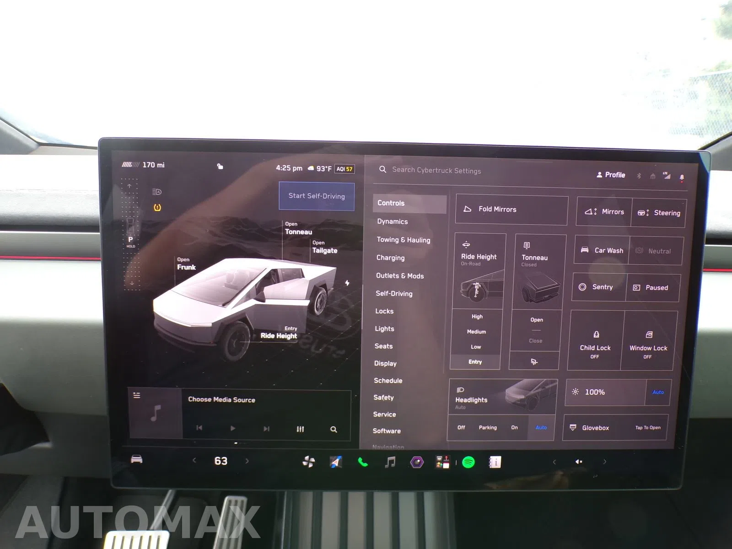Open the media queue list icon
This screenshot has height=549, width=732.
136,395
